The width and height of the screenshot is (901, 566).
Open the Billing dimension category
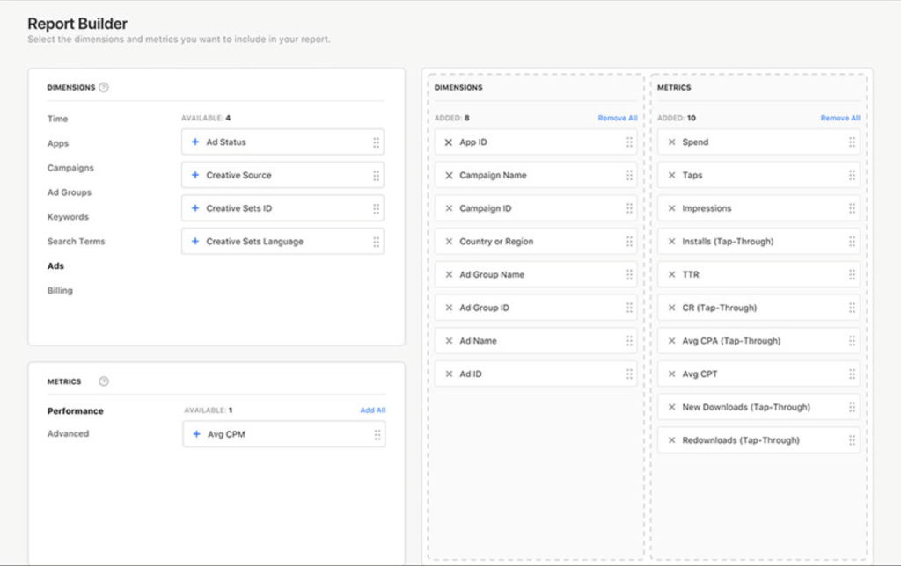[x=61, y=290]
